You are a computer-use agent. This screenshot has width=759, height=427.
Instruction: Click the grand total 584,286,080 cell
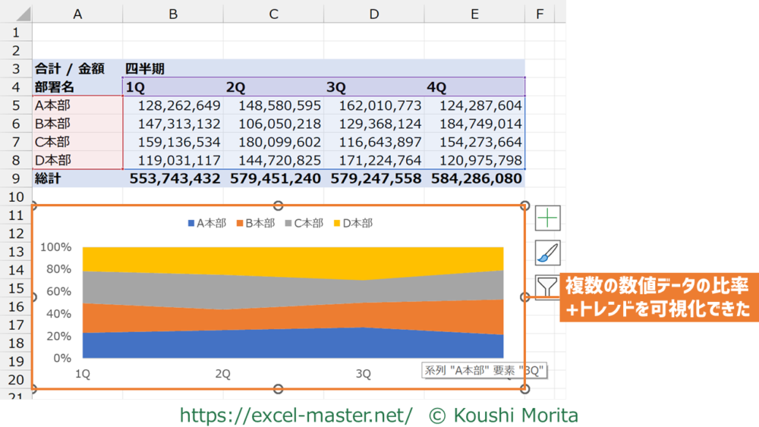coord(476,179)
